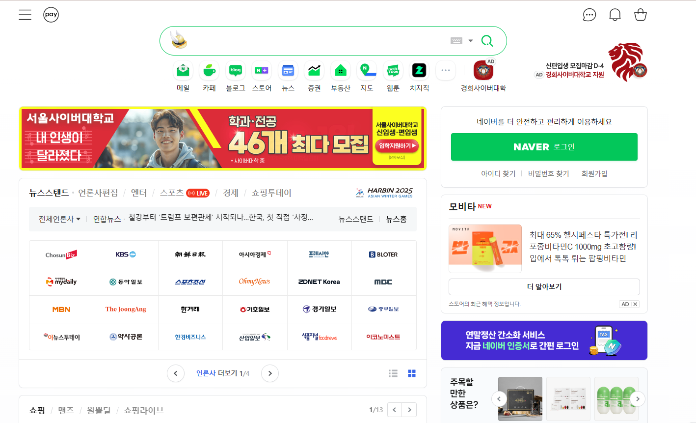Image resolution: width=696 pixels, height=423 pixels.
Task: Expand more shortcuts ellipsis
Action: click(446, 71)
